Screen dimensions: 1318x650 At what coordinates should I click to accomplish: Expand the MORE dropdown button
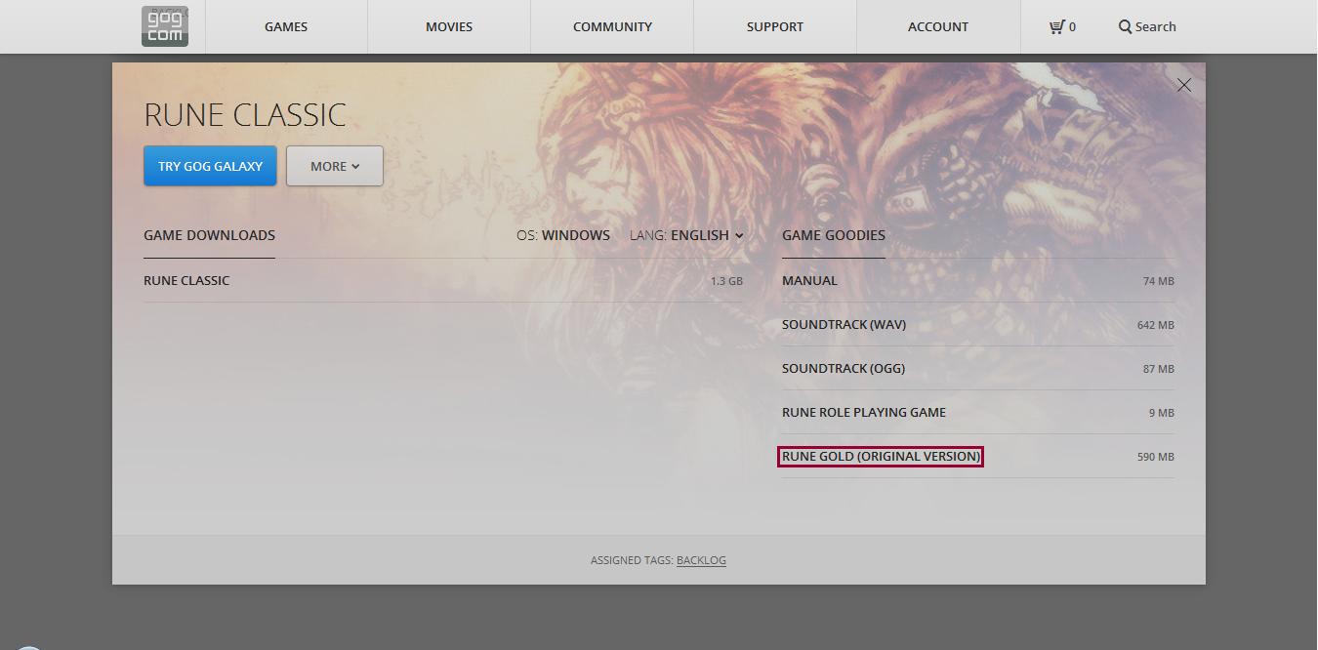(335, 166)
